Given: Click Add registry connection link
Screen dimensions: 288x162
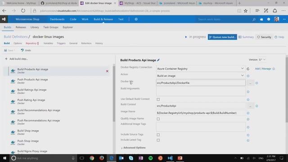Looking at the screenshot, I should (x=257, y=68).
